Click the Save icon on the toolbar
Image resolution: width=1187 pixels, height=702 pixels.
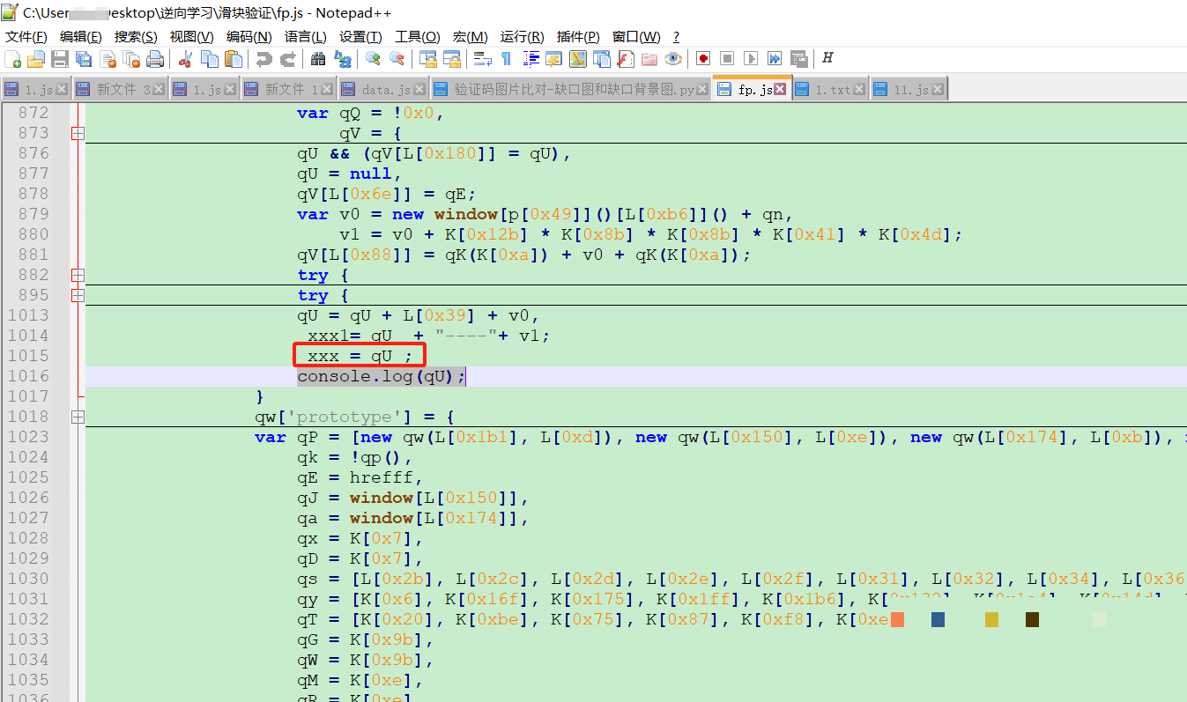tap(59, 59)
